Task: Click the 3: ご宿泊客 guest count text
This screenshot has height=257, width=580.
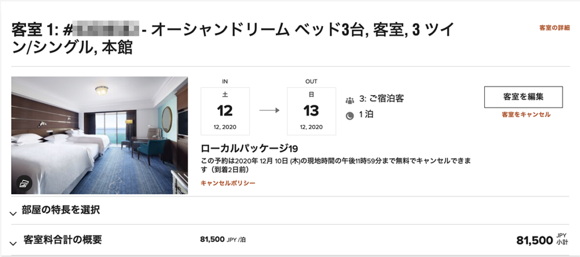Action: 381,99
